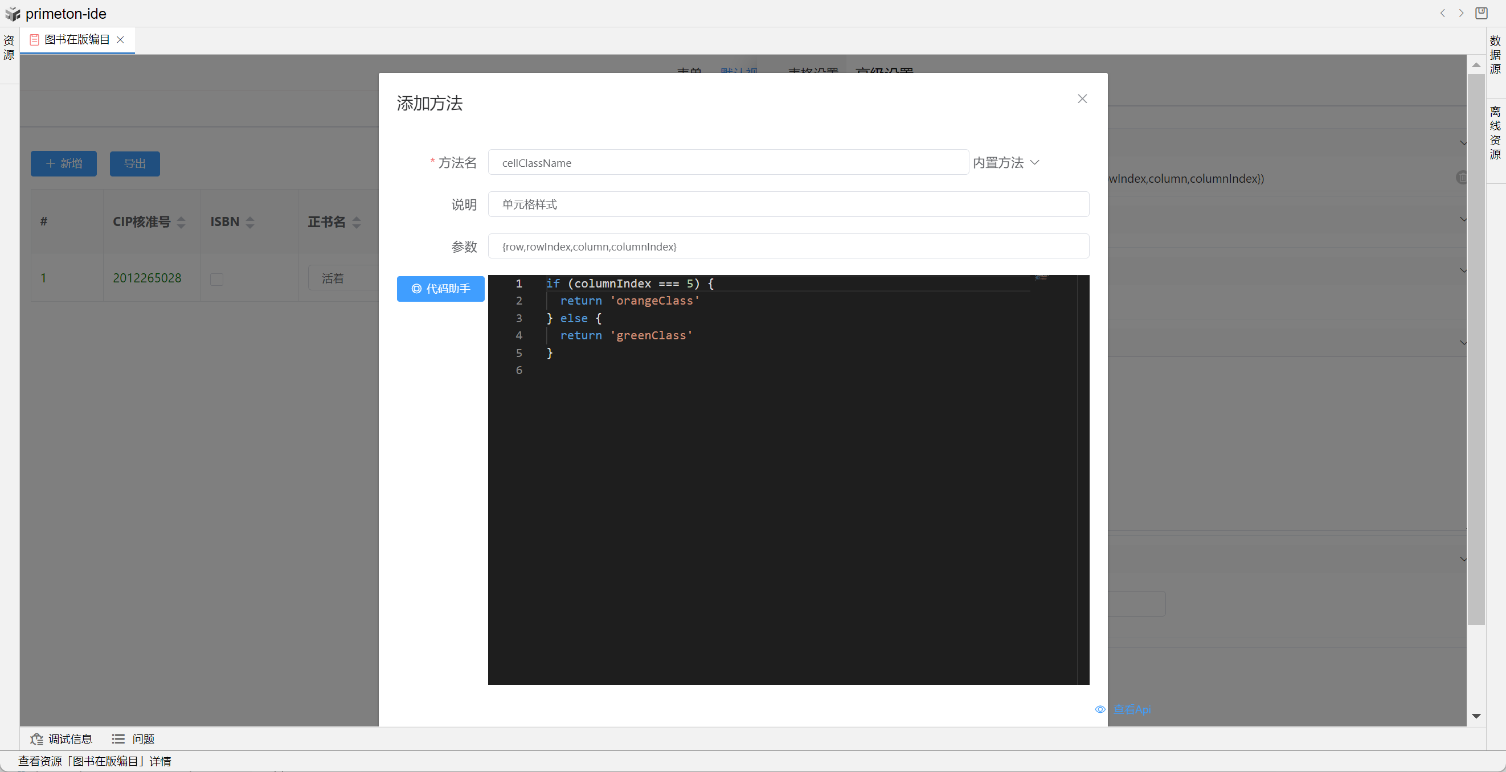Click the eye icon next to 查看Api
1506x772 pixels.
click(x=1100, y=709)
